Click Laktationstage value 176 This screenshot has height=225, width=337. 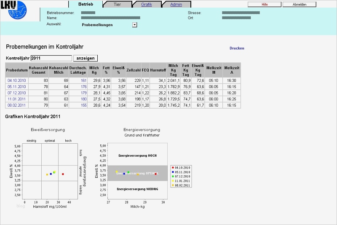(x=83, y=87)
